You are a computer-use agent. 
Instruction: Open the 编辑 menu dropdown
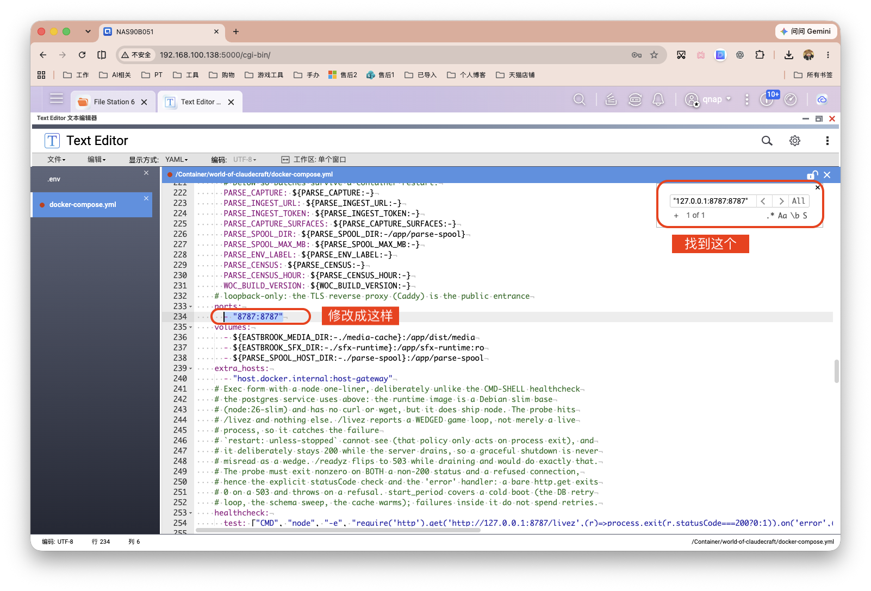(x=97, y=160)
